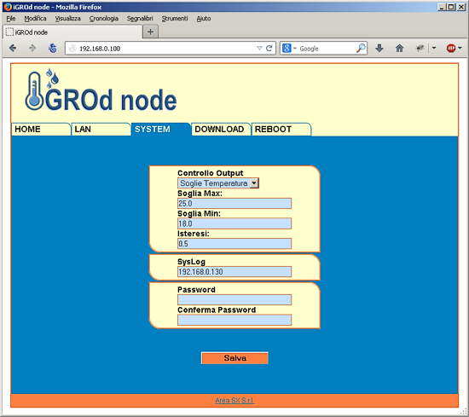The image size is (469, 417).
Task: Reload the page with refresh icon
Action: tap(269, 48)
